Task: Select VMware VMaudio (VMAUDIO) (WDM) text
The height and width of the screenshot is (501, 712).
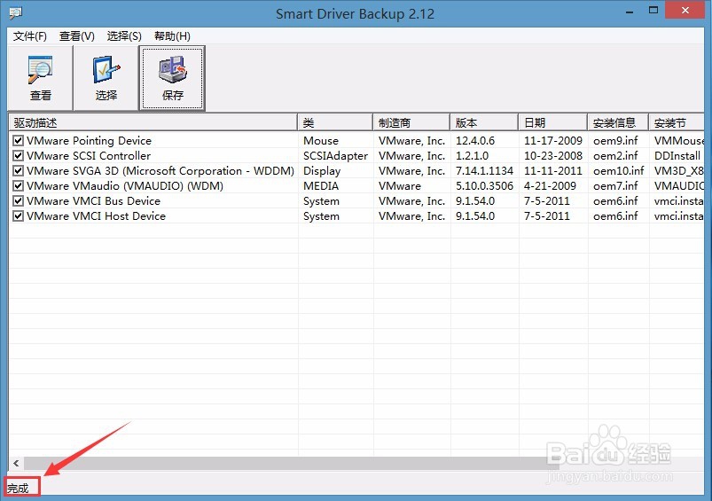Action: (125, 186)
